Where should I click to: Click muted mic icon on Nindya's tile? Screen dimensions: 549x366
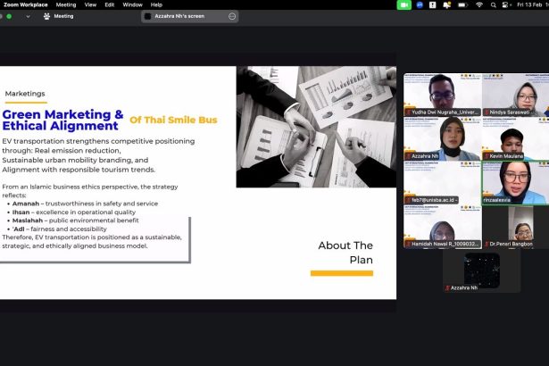pos(487,112)
